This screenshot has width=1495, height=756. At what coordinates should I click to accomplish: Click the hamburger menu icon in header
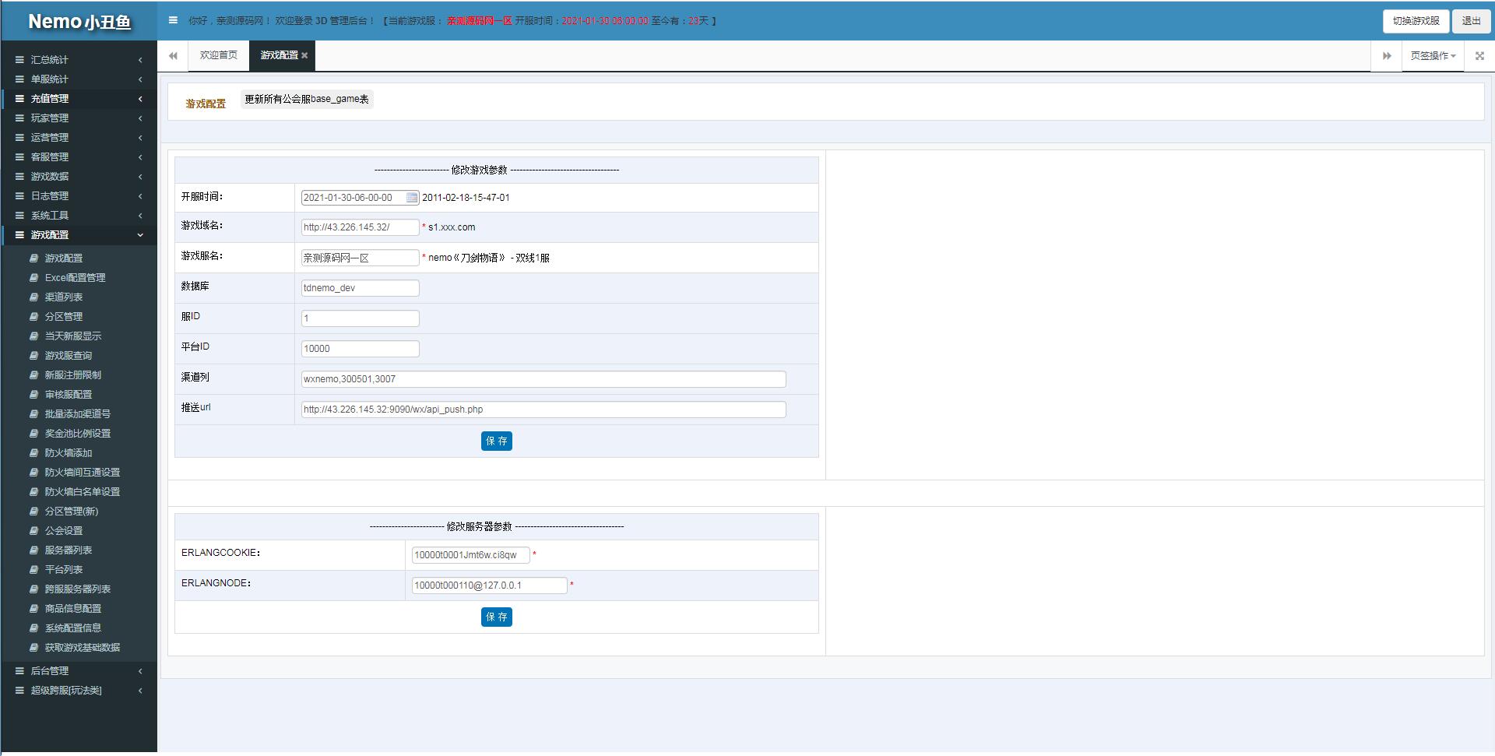pos(173,20)
